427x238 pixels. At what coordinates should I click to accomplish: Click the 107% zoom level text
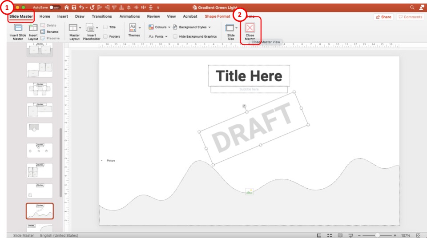point(406,235)
